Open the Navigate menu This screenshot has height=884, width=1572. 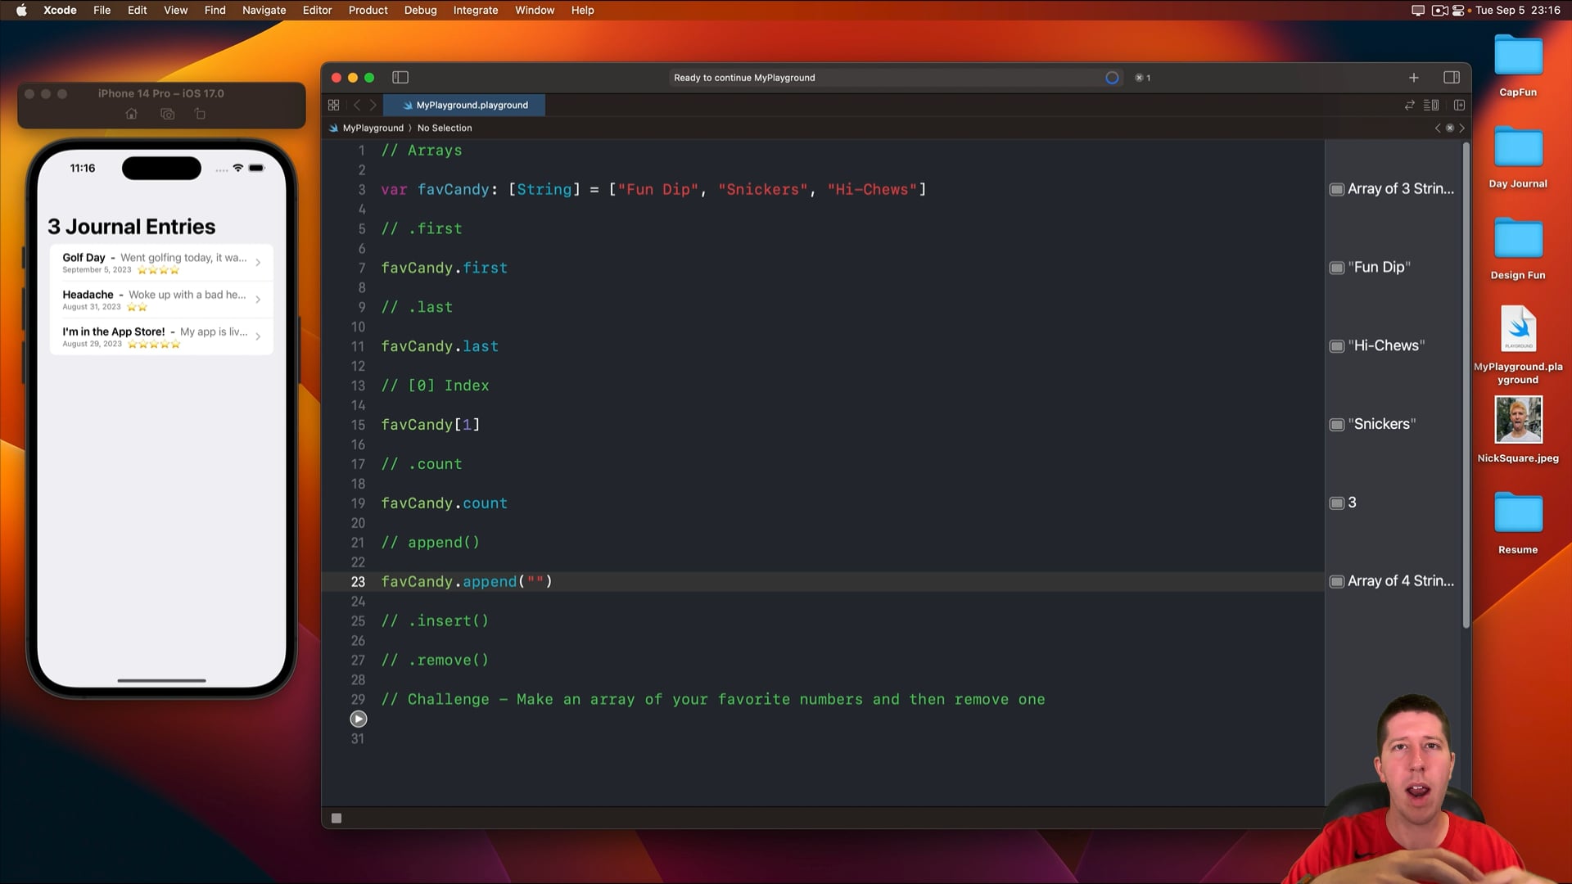pyautogui.click(x=264, y=10)
